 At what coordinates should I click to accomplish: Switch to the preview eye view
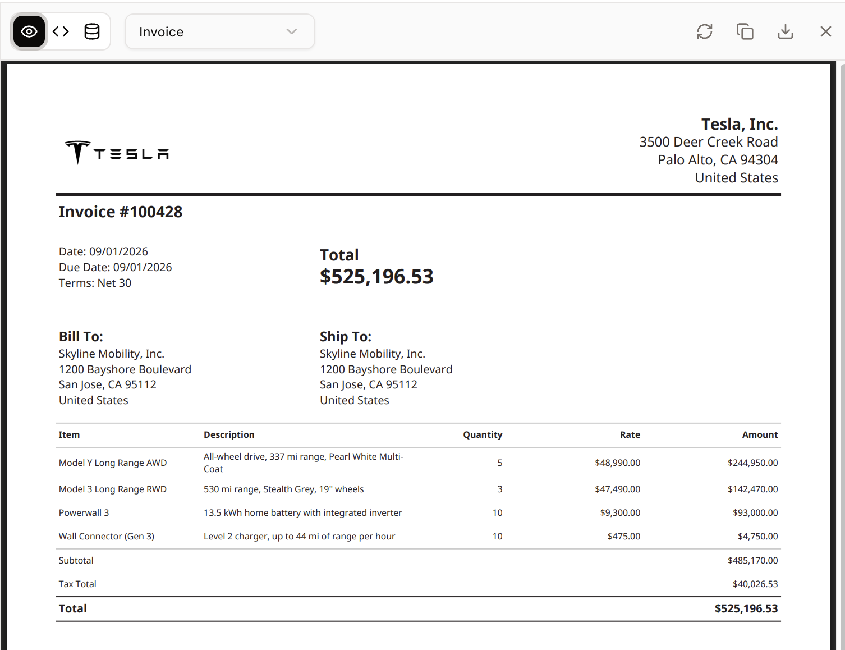(x=29, y=31)
